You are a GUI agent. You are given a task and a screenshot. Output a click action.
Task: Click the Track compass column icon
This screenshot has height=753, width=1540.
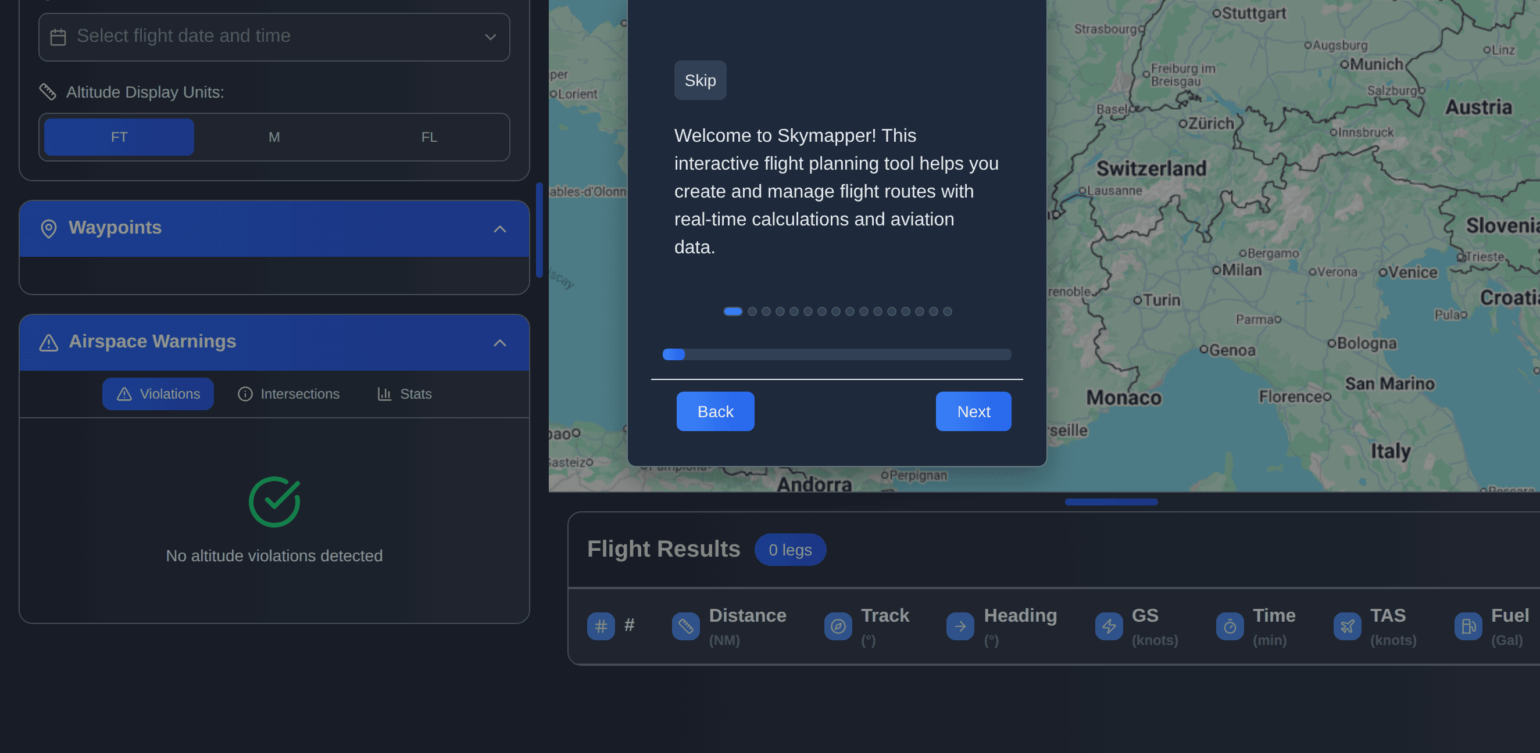click(x=838, y=626)
